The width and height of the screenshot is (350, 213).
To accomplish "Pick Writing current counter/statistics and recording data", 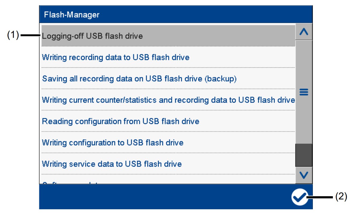I will click(168, 100).
